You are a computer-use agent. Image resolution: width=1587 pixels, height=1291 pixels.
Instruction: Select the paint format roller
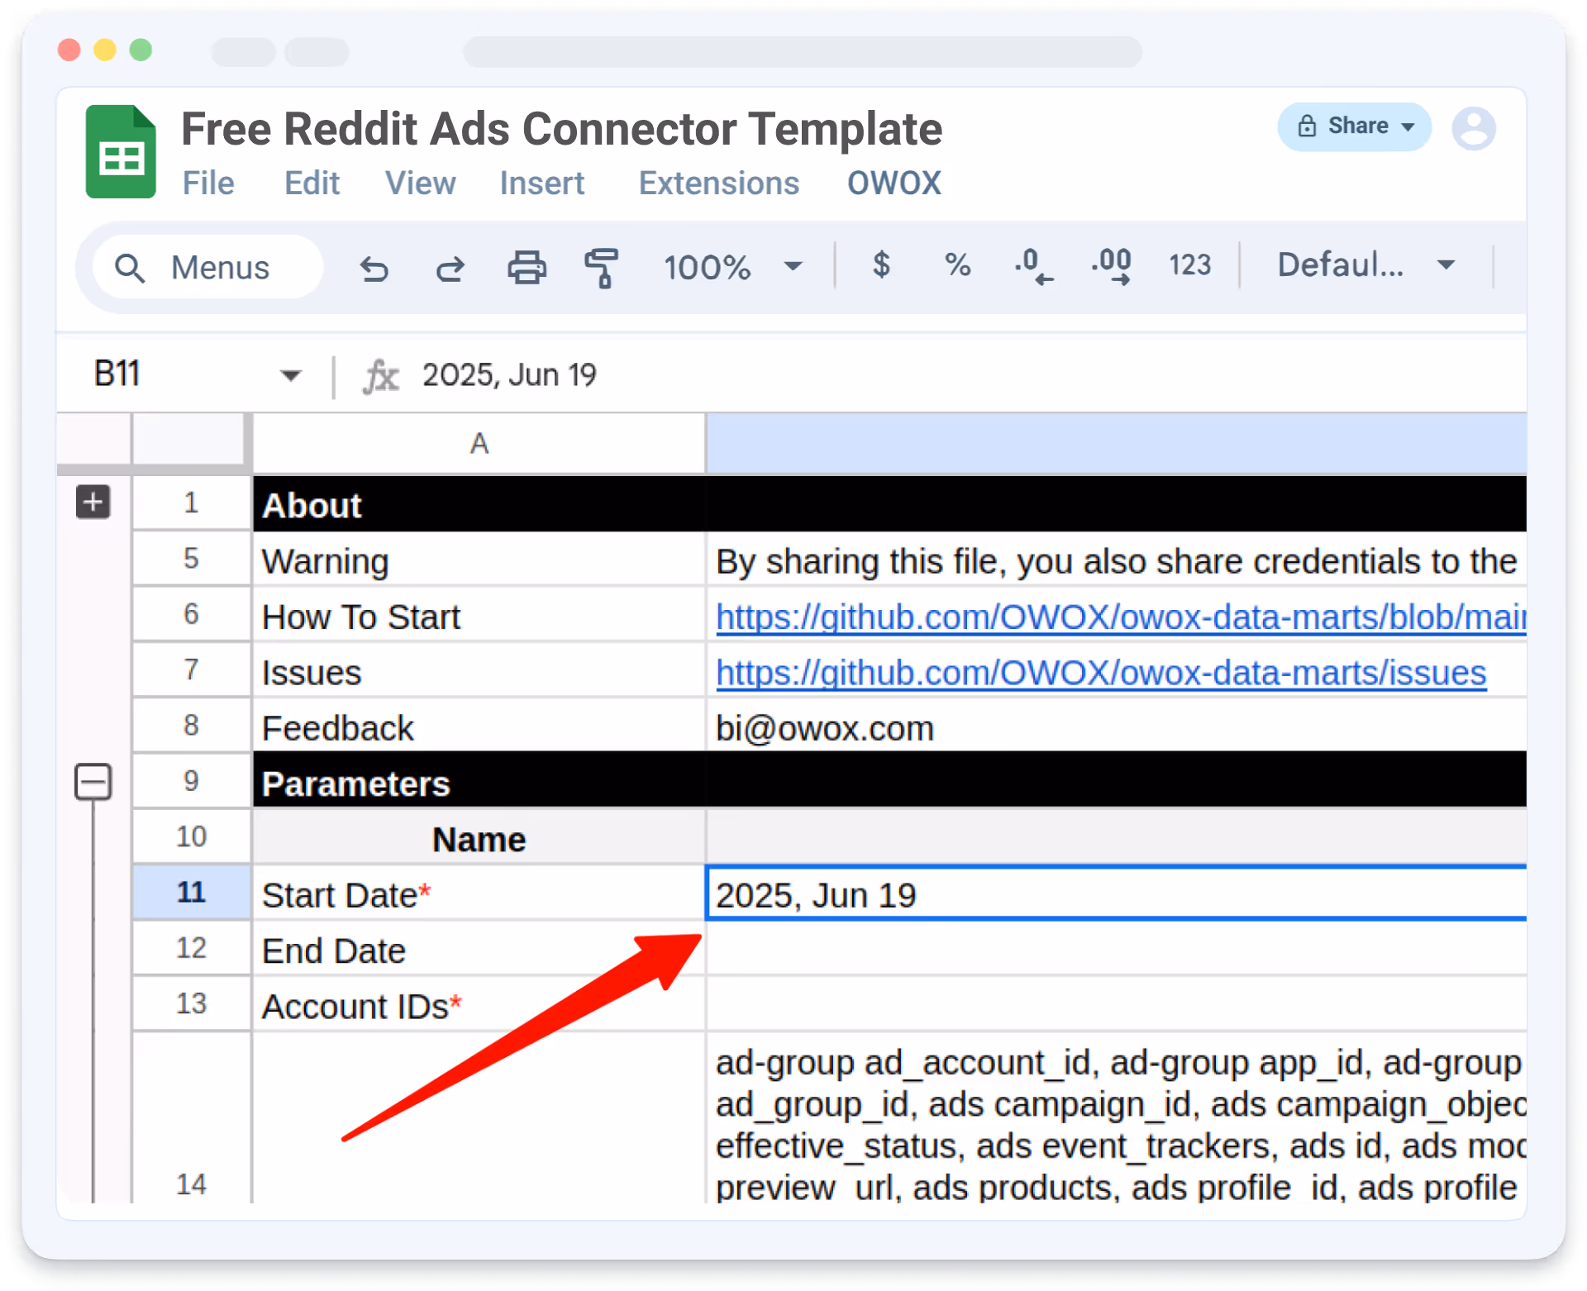(602, 268)
